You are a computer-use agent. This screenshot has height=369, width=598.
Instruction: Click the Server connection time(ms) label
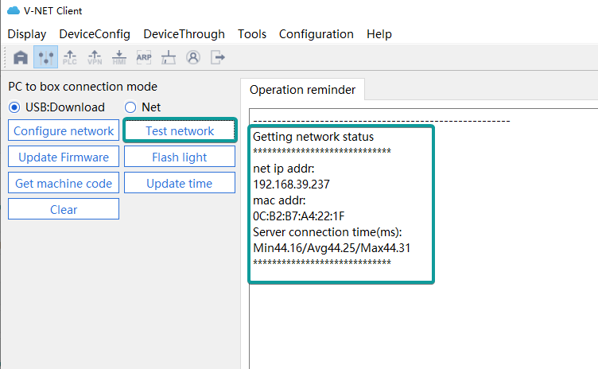[x=327, y=232]
